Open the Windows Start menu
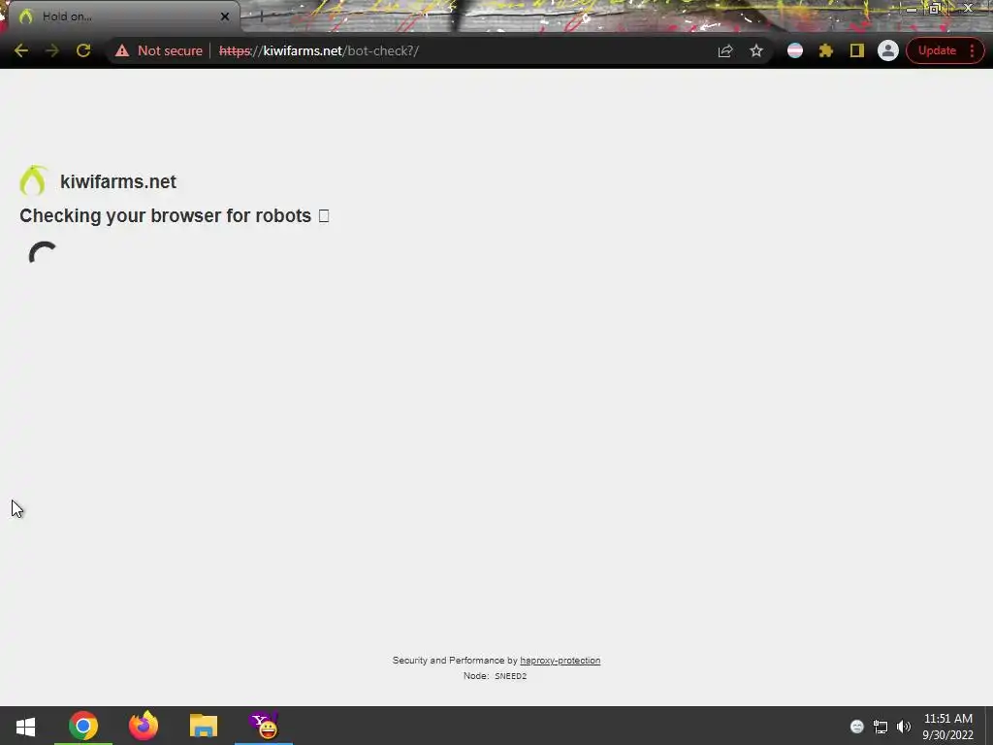 coord(25,726)
